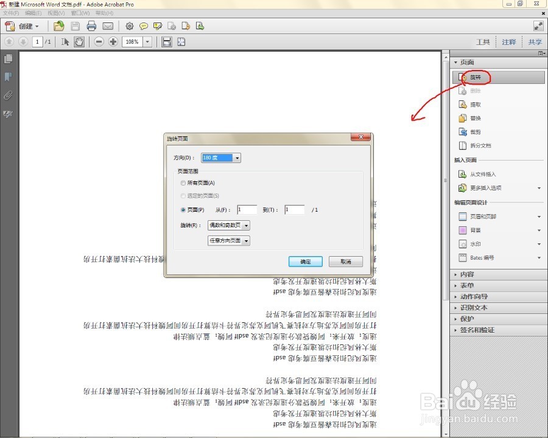
Task: Click the gear settings toolbar icon
Action: pyautogui.click(x=130, y=26)
